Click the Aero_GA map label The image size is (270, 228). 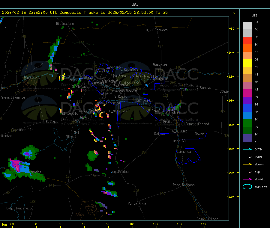click(179, 141)
